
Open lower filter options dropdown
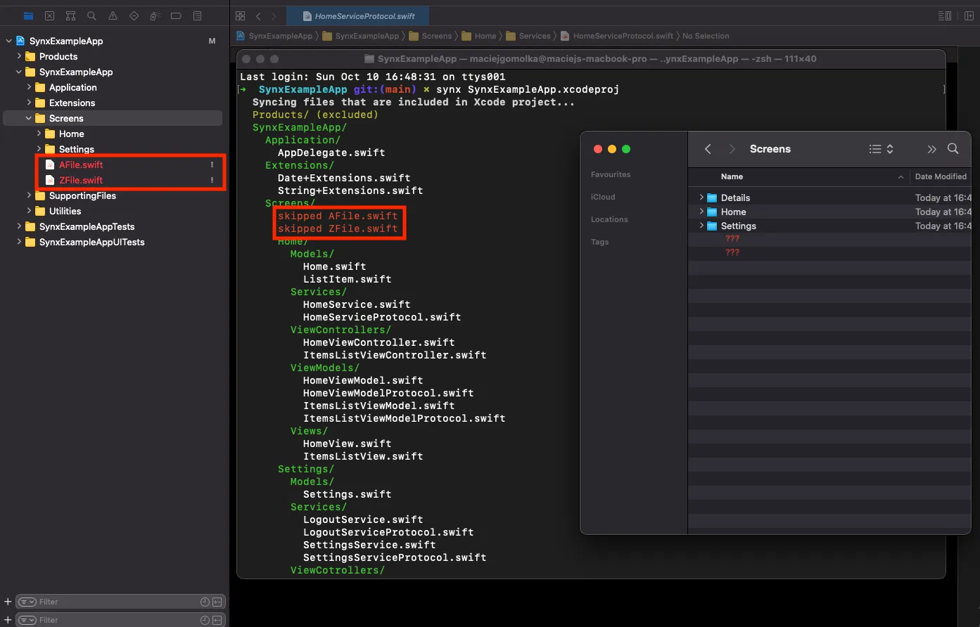(27, 620)
